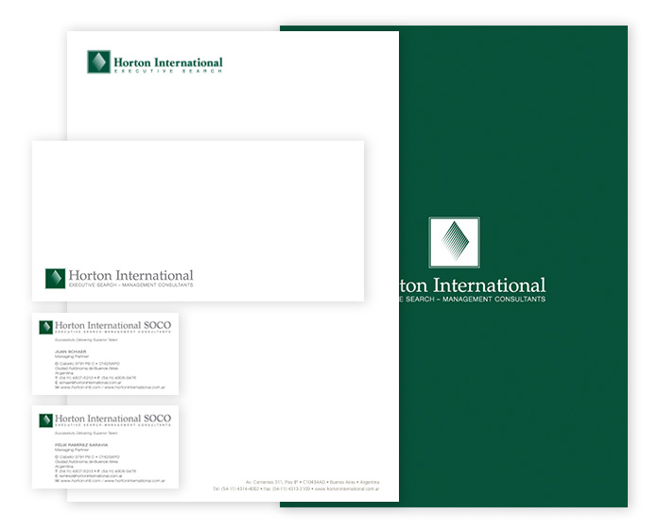Click the white 'International' text on the green folder
Image resolution: width=658 pixels, height=532 pixels.
(x=490, y=285)
